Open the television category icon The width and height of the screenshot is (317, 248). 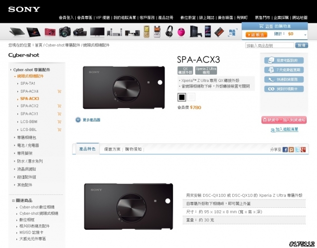pyautogui.click(x=97, y=32)
